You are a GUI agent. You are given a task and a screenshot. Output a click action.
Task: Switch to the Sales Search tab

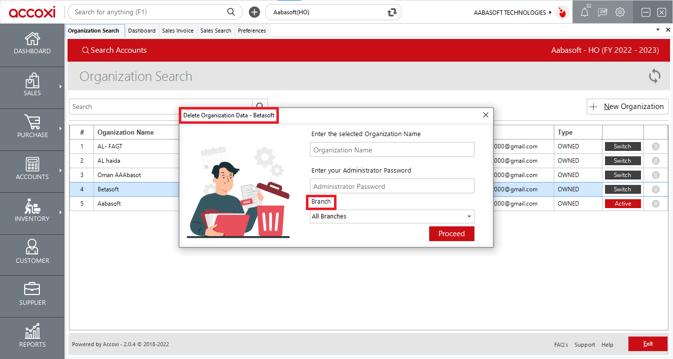216,31
